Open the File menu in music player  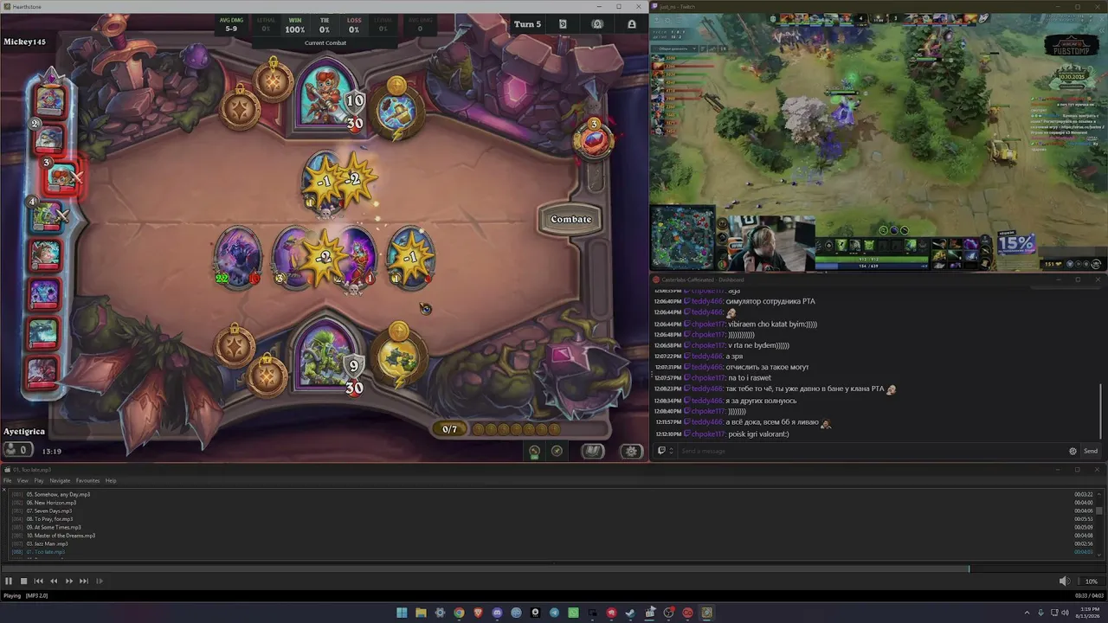pyautogui.click(x=8, y=480)
